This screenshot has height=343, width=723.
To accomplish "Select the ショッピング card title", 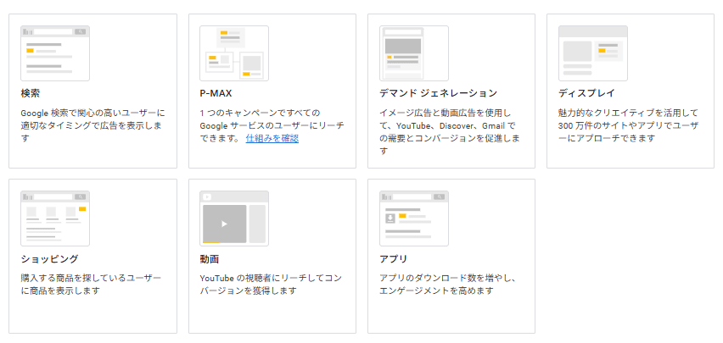I will click(x=49, y=259).
